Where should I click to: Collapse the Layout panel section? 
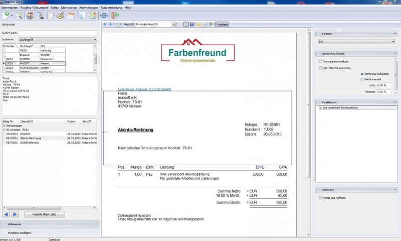tap(395, 34)
